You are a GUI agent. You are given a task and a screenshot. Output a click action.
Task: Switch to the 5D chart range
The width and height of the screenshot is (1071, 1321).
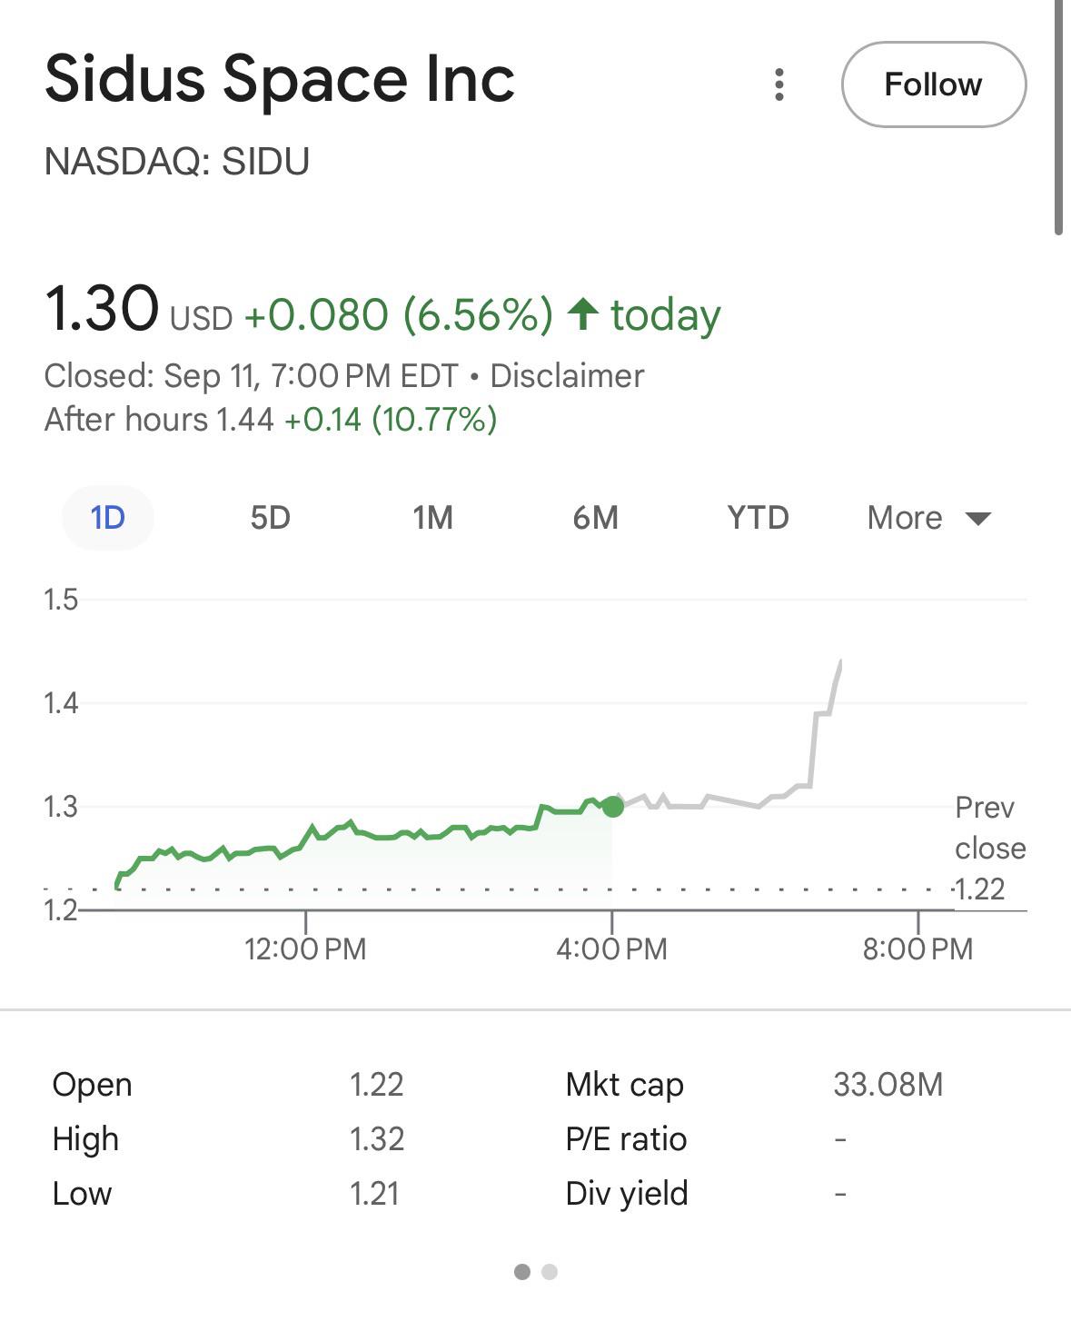point(270,518)
